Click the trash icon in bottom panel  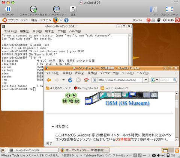coord(177,150)
